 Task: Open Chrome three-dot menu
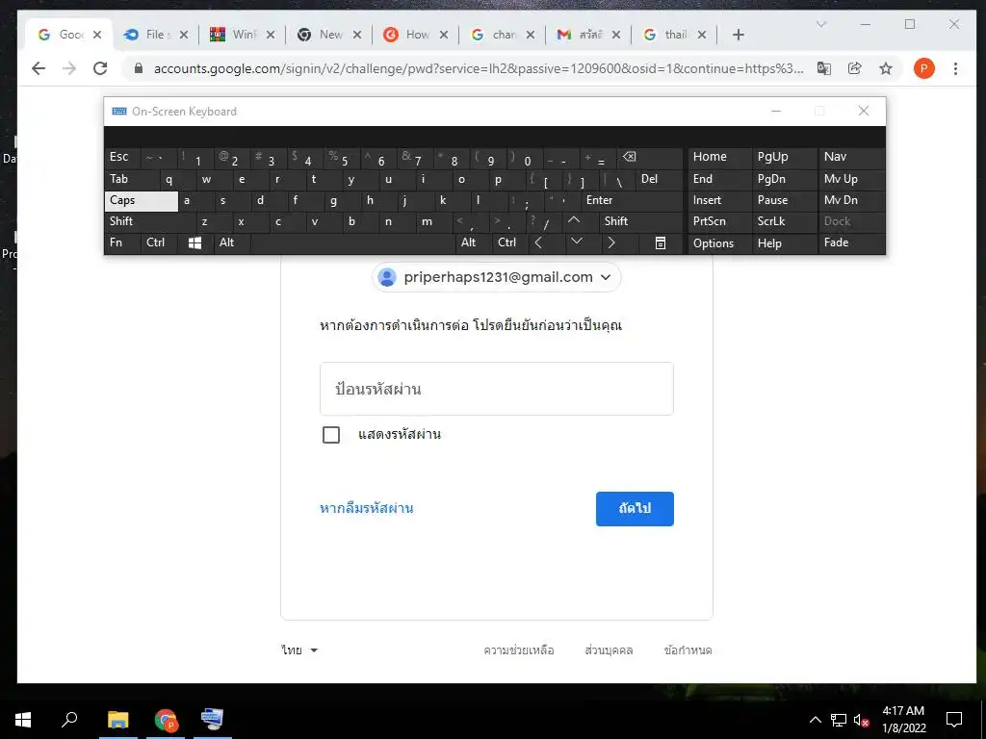[955, 68]
